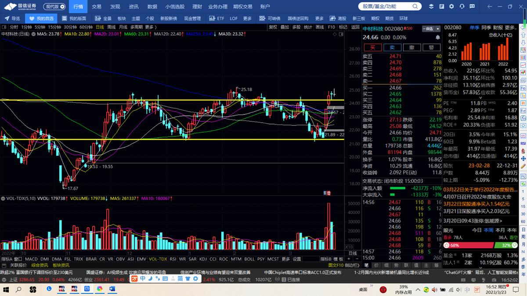Image resolution: width=527 pixels, height=296 pixels.
Task: Switch chart to 15分钟 period
Action: coord(54,27)
